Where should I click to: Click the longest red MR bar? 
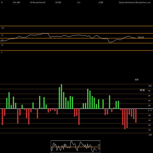click(125, 119)
